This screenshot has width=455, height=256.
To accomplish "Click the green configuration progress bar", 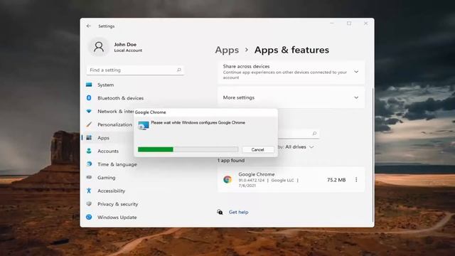I will point(188,149).
